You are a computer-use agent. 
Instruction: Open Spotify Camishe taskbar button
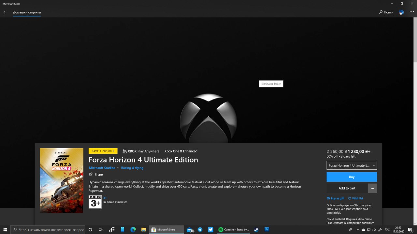(x=233, y=229)
